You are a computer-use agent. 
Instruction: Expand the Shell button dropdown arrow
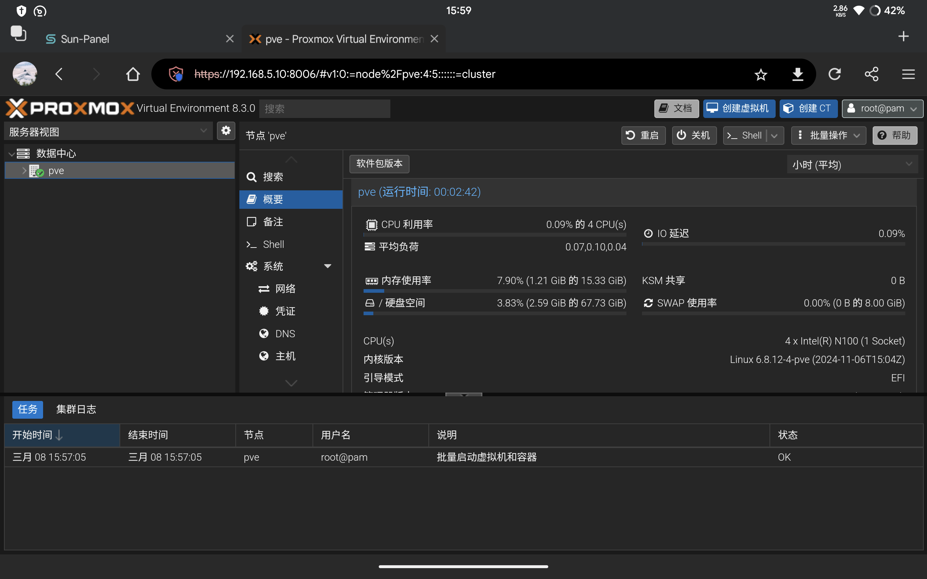775,136
